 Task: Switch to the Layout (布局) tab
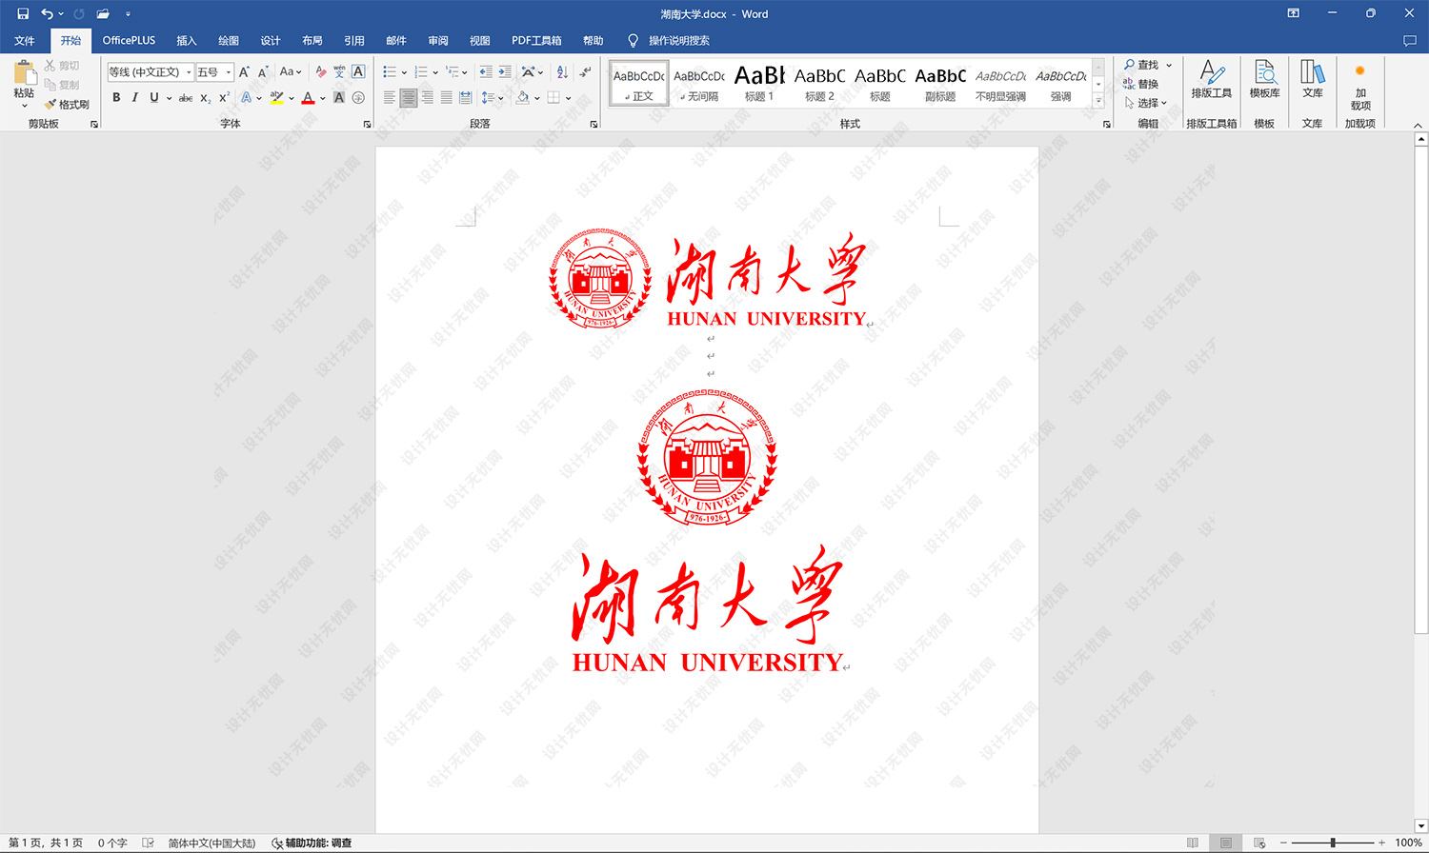tap(312, 41)
